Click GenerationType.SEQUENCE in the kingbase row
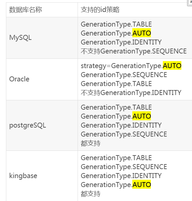Image resolution: width=192 pixels, height=201 pixels. [x=124, y=167]
